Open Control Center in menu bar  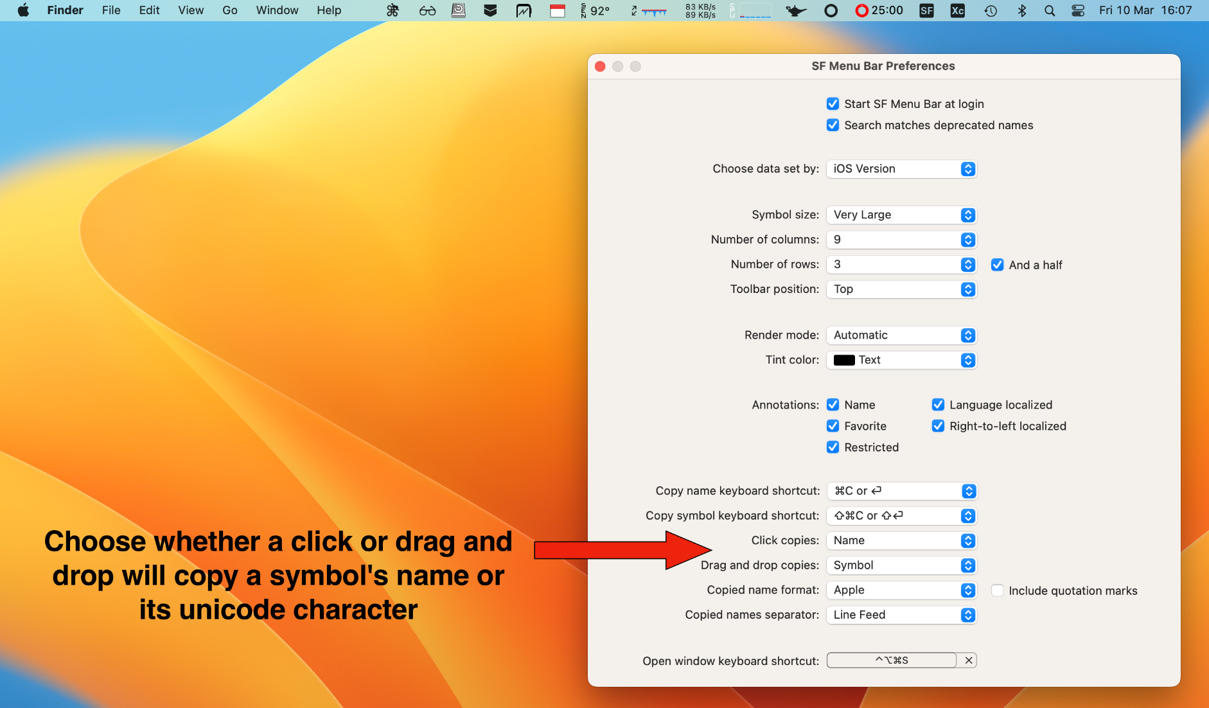(1078, 10)
